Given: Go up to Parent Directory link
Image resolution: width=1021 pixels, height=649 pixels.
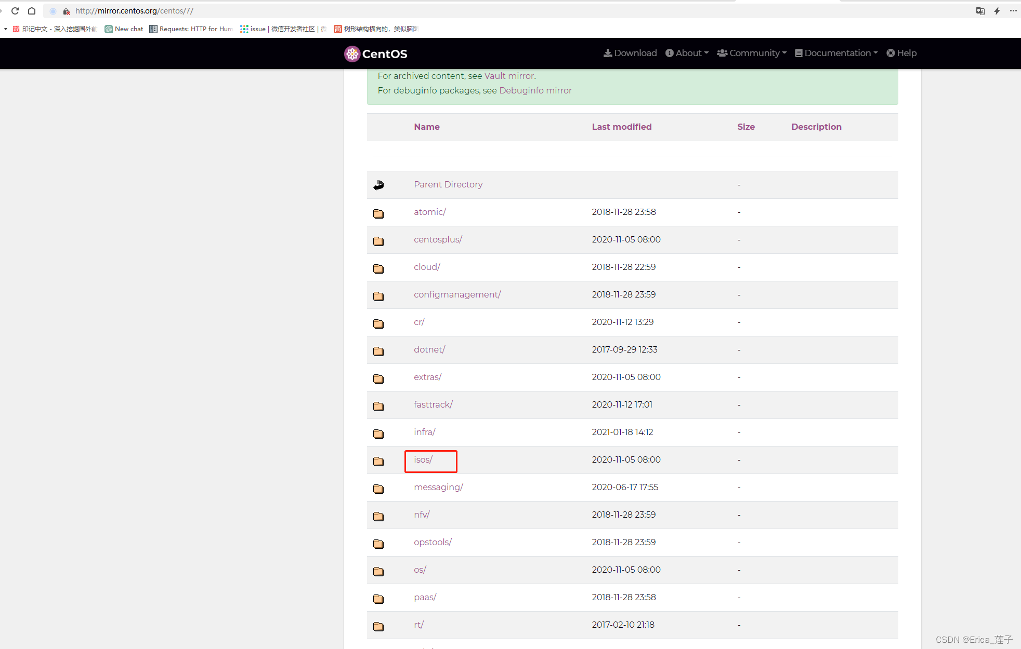Looking at the screenshot, I should click(448, 184).
